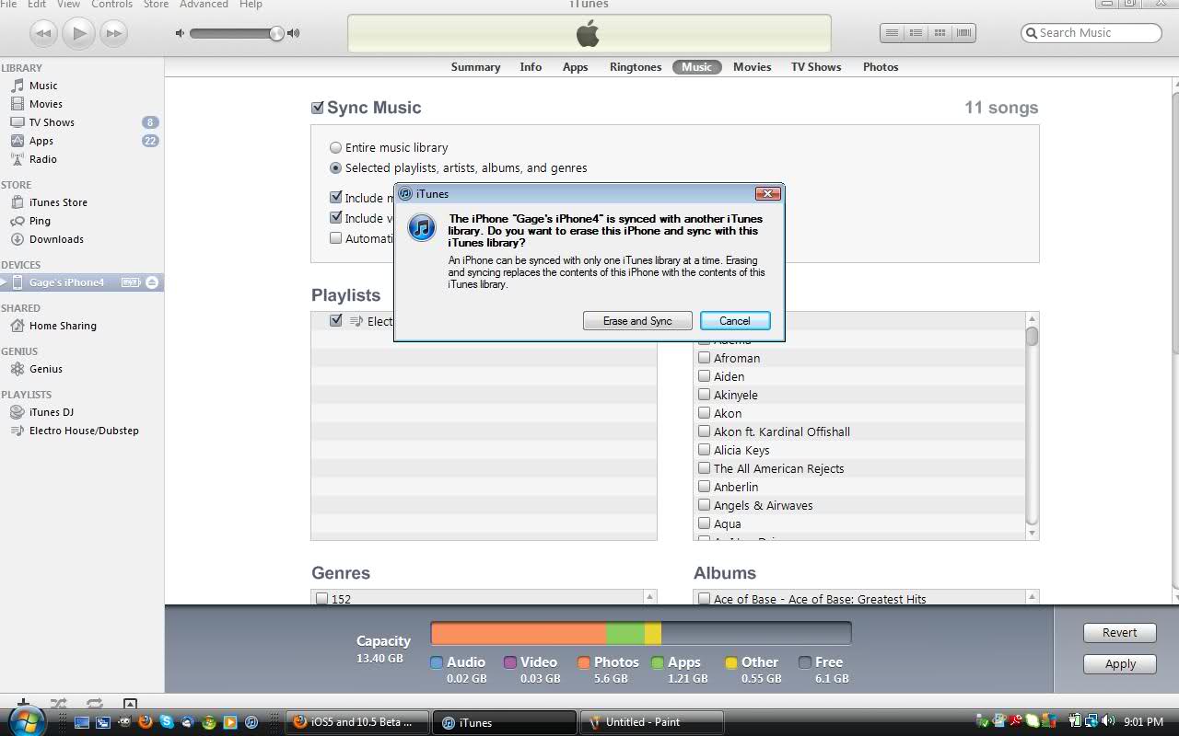Open the Advanced menu
This screenshot has width=1179, height=736.
[x=204, y=5]
